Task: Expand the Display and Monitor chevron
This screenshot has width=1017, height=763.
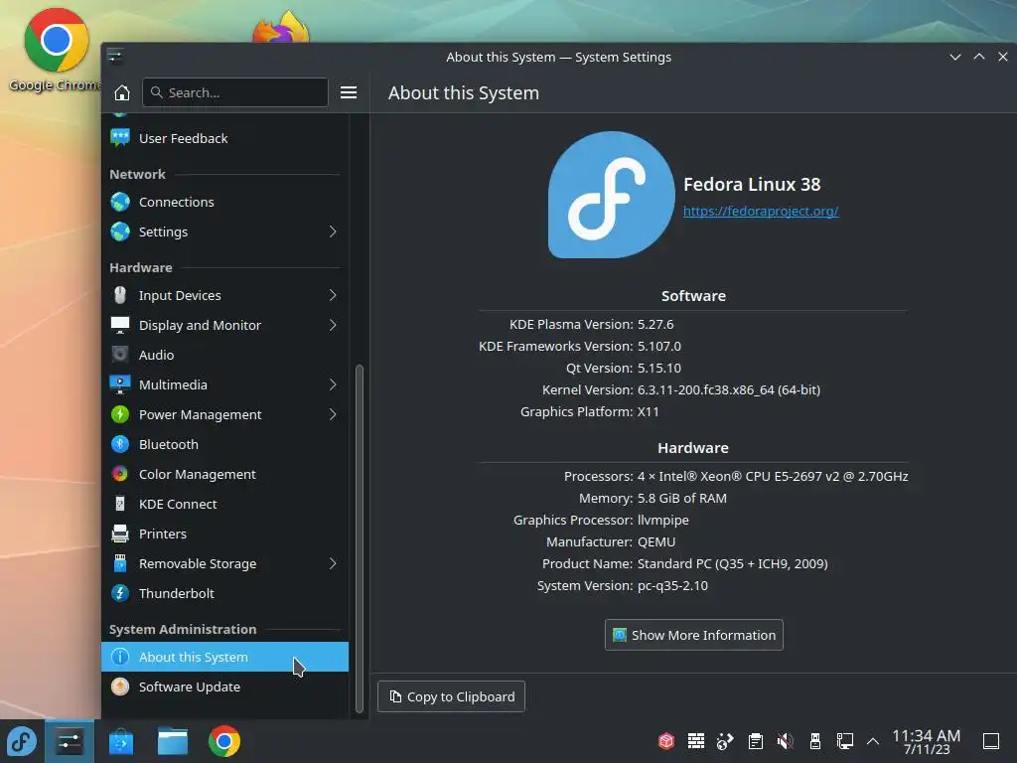Action: 333,325
